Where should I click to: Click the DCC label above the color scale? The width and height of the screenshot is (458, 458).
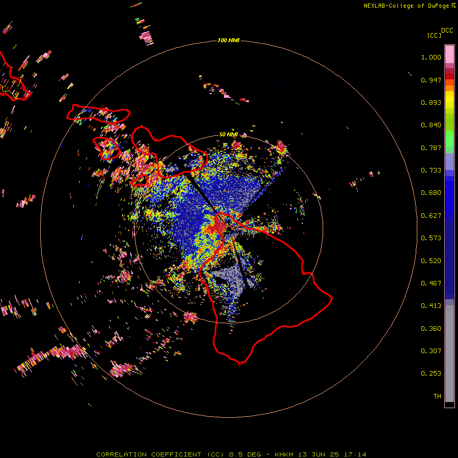click(447, 31)
